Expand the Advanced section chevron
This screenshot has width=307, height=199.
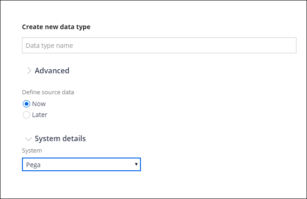point(29,71)
